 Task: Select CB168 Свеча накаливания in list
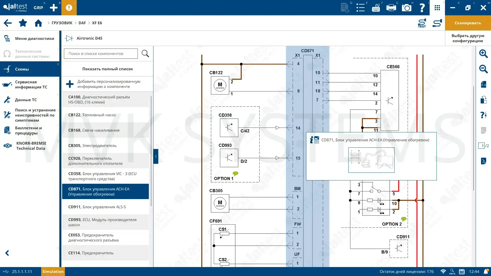pos(105,130)
